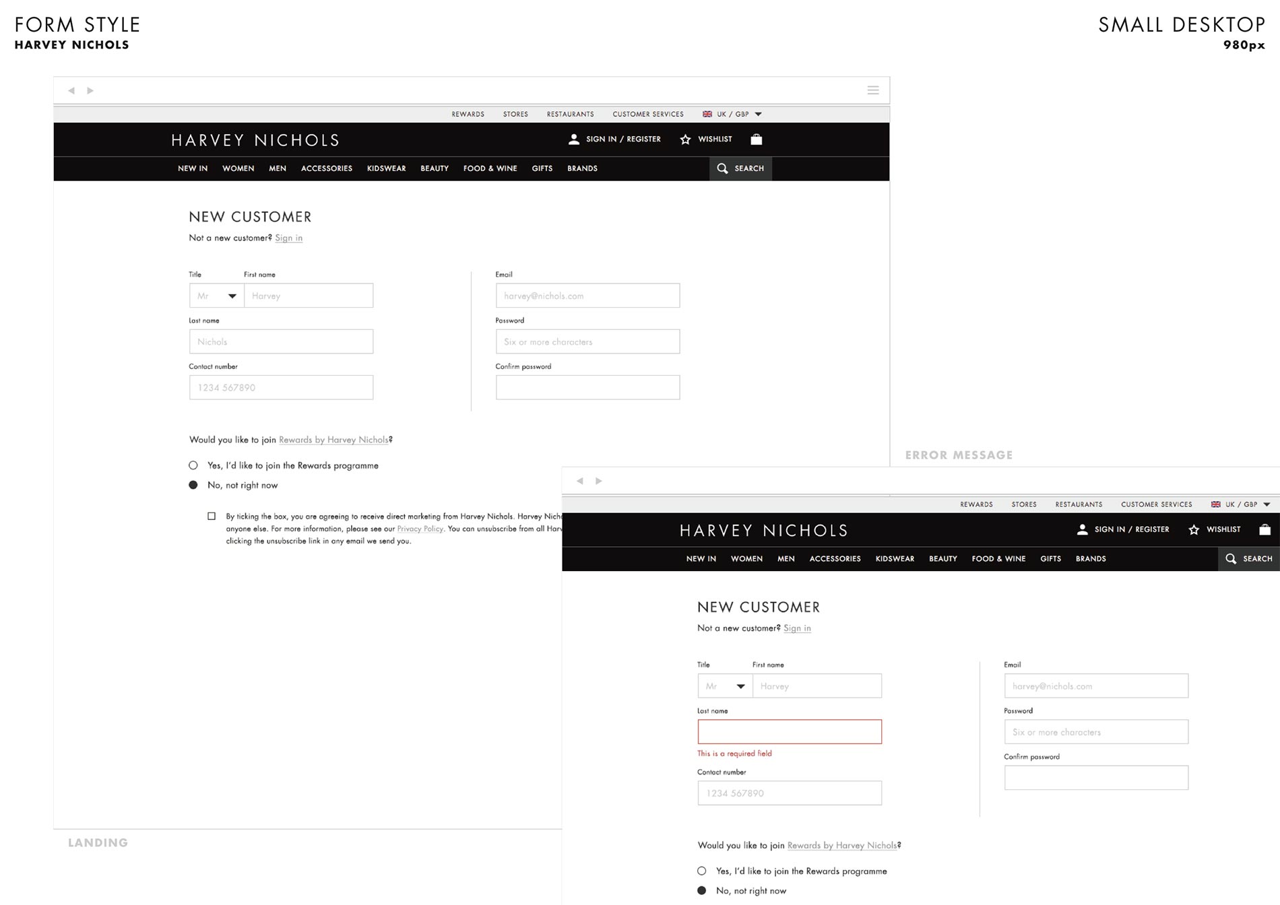Select 'Yes, join Rewards programme' radio in landing form
This screenshot has height=905, width=1280.
point(193,465)
